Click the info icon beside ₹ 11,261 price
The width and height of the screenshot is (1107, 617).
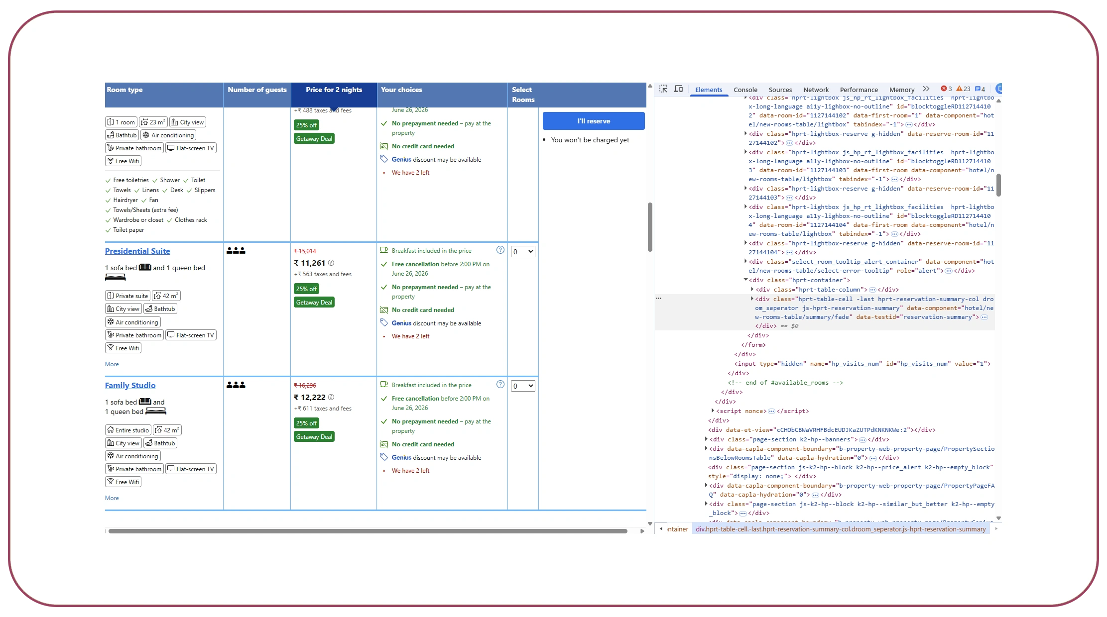point(331,263)
